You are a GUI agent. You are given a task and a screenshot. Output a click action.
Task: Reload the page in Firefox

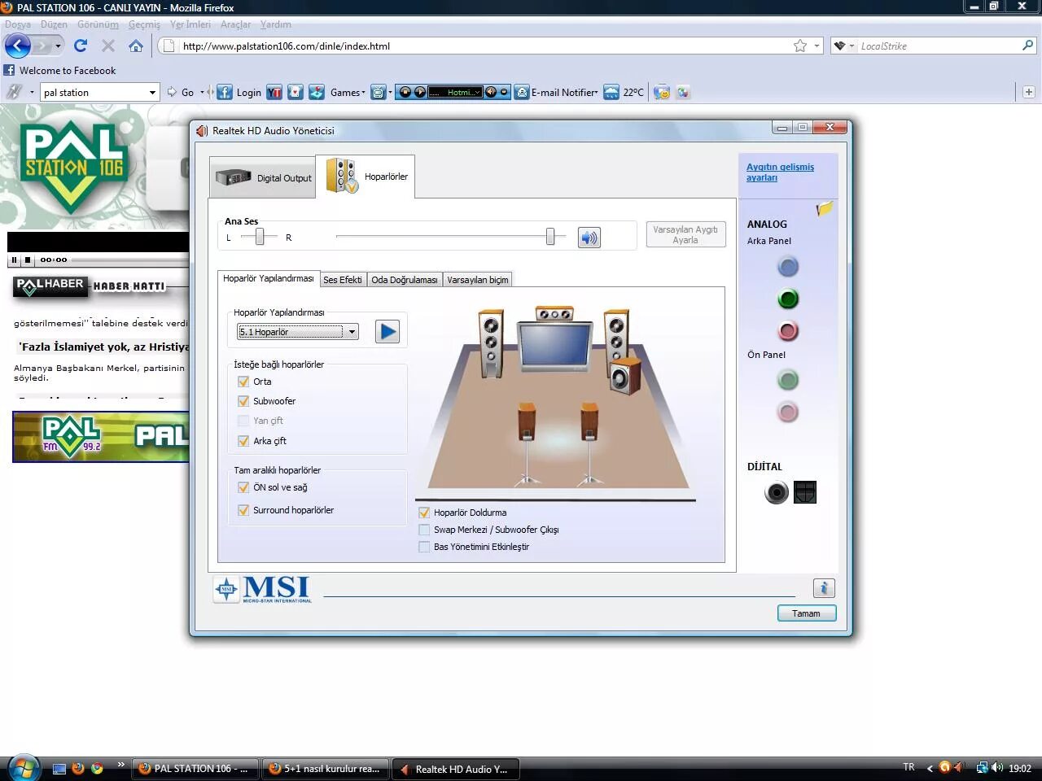tap(80, 46)
